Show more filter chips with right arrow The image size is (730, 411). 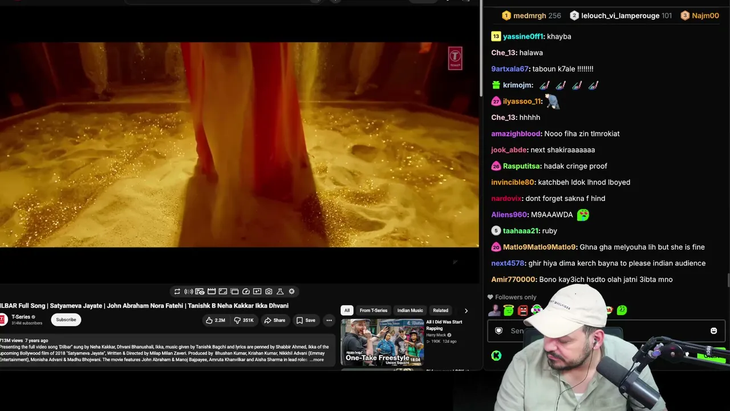pos(466,311)
